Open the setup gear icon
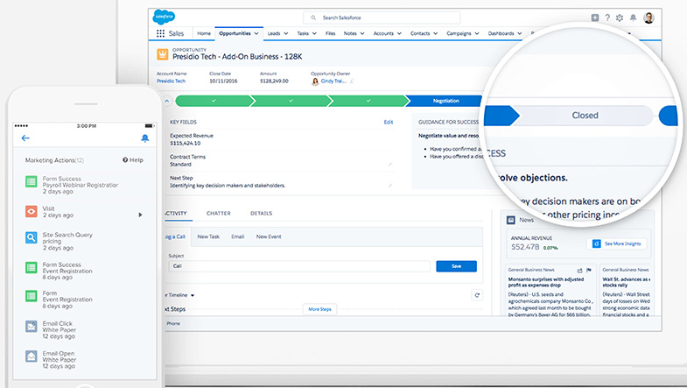 620,18
